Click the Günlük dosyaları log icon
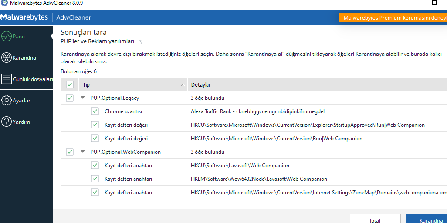447x223 pixels. pos(7,79)
